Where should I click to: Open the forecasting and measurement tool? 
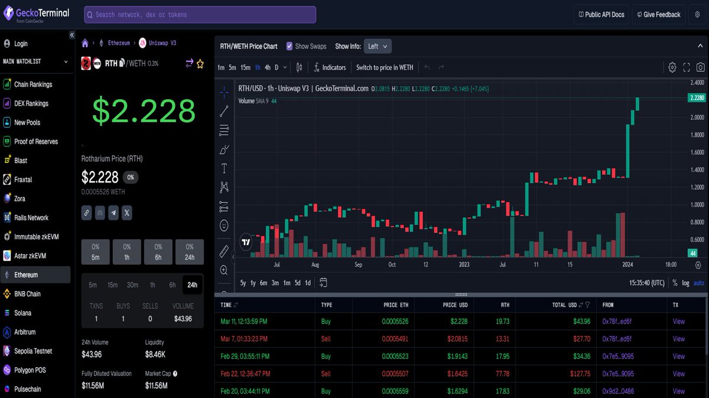tap(225, 206)
